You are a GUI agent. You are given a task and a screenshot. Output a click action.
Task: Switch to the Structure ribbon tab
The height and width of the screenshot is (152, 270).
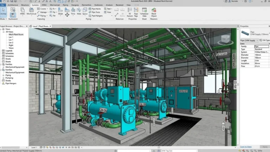pyautogui.click(x=25, y=5)
